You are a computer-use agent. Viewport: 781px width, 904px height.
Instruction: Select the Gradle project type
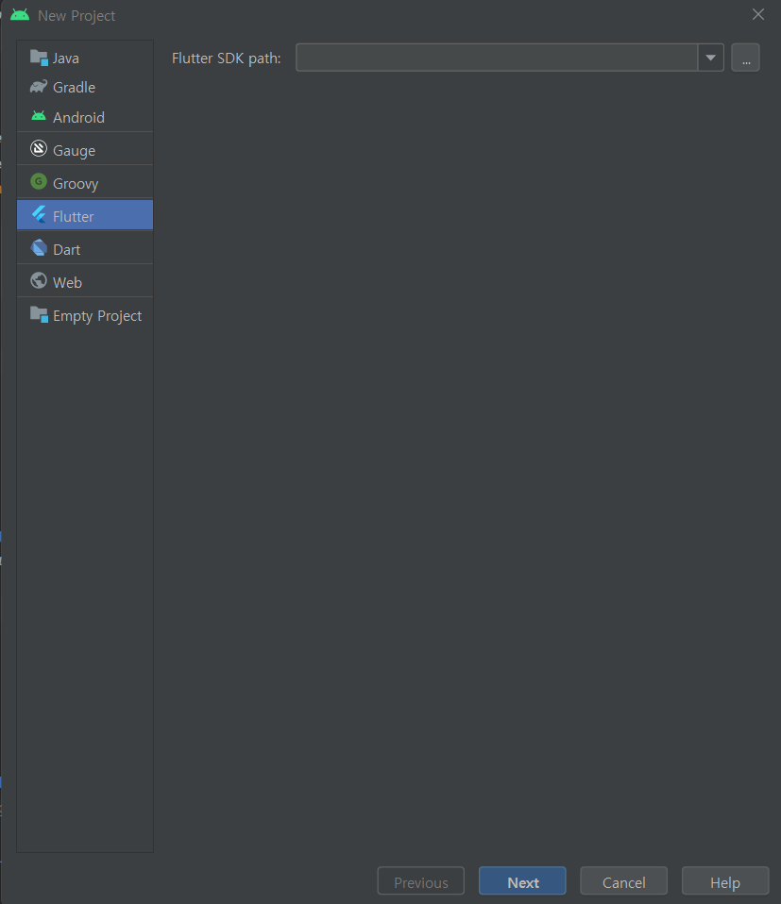click(x=85, y=87)
